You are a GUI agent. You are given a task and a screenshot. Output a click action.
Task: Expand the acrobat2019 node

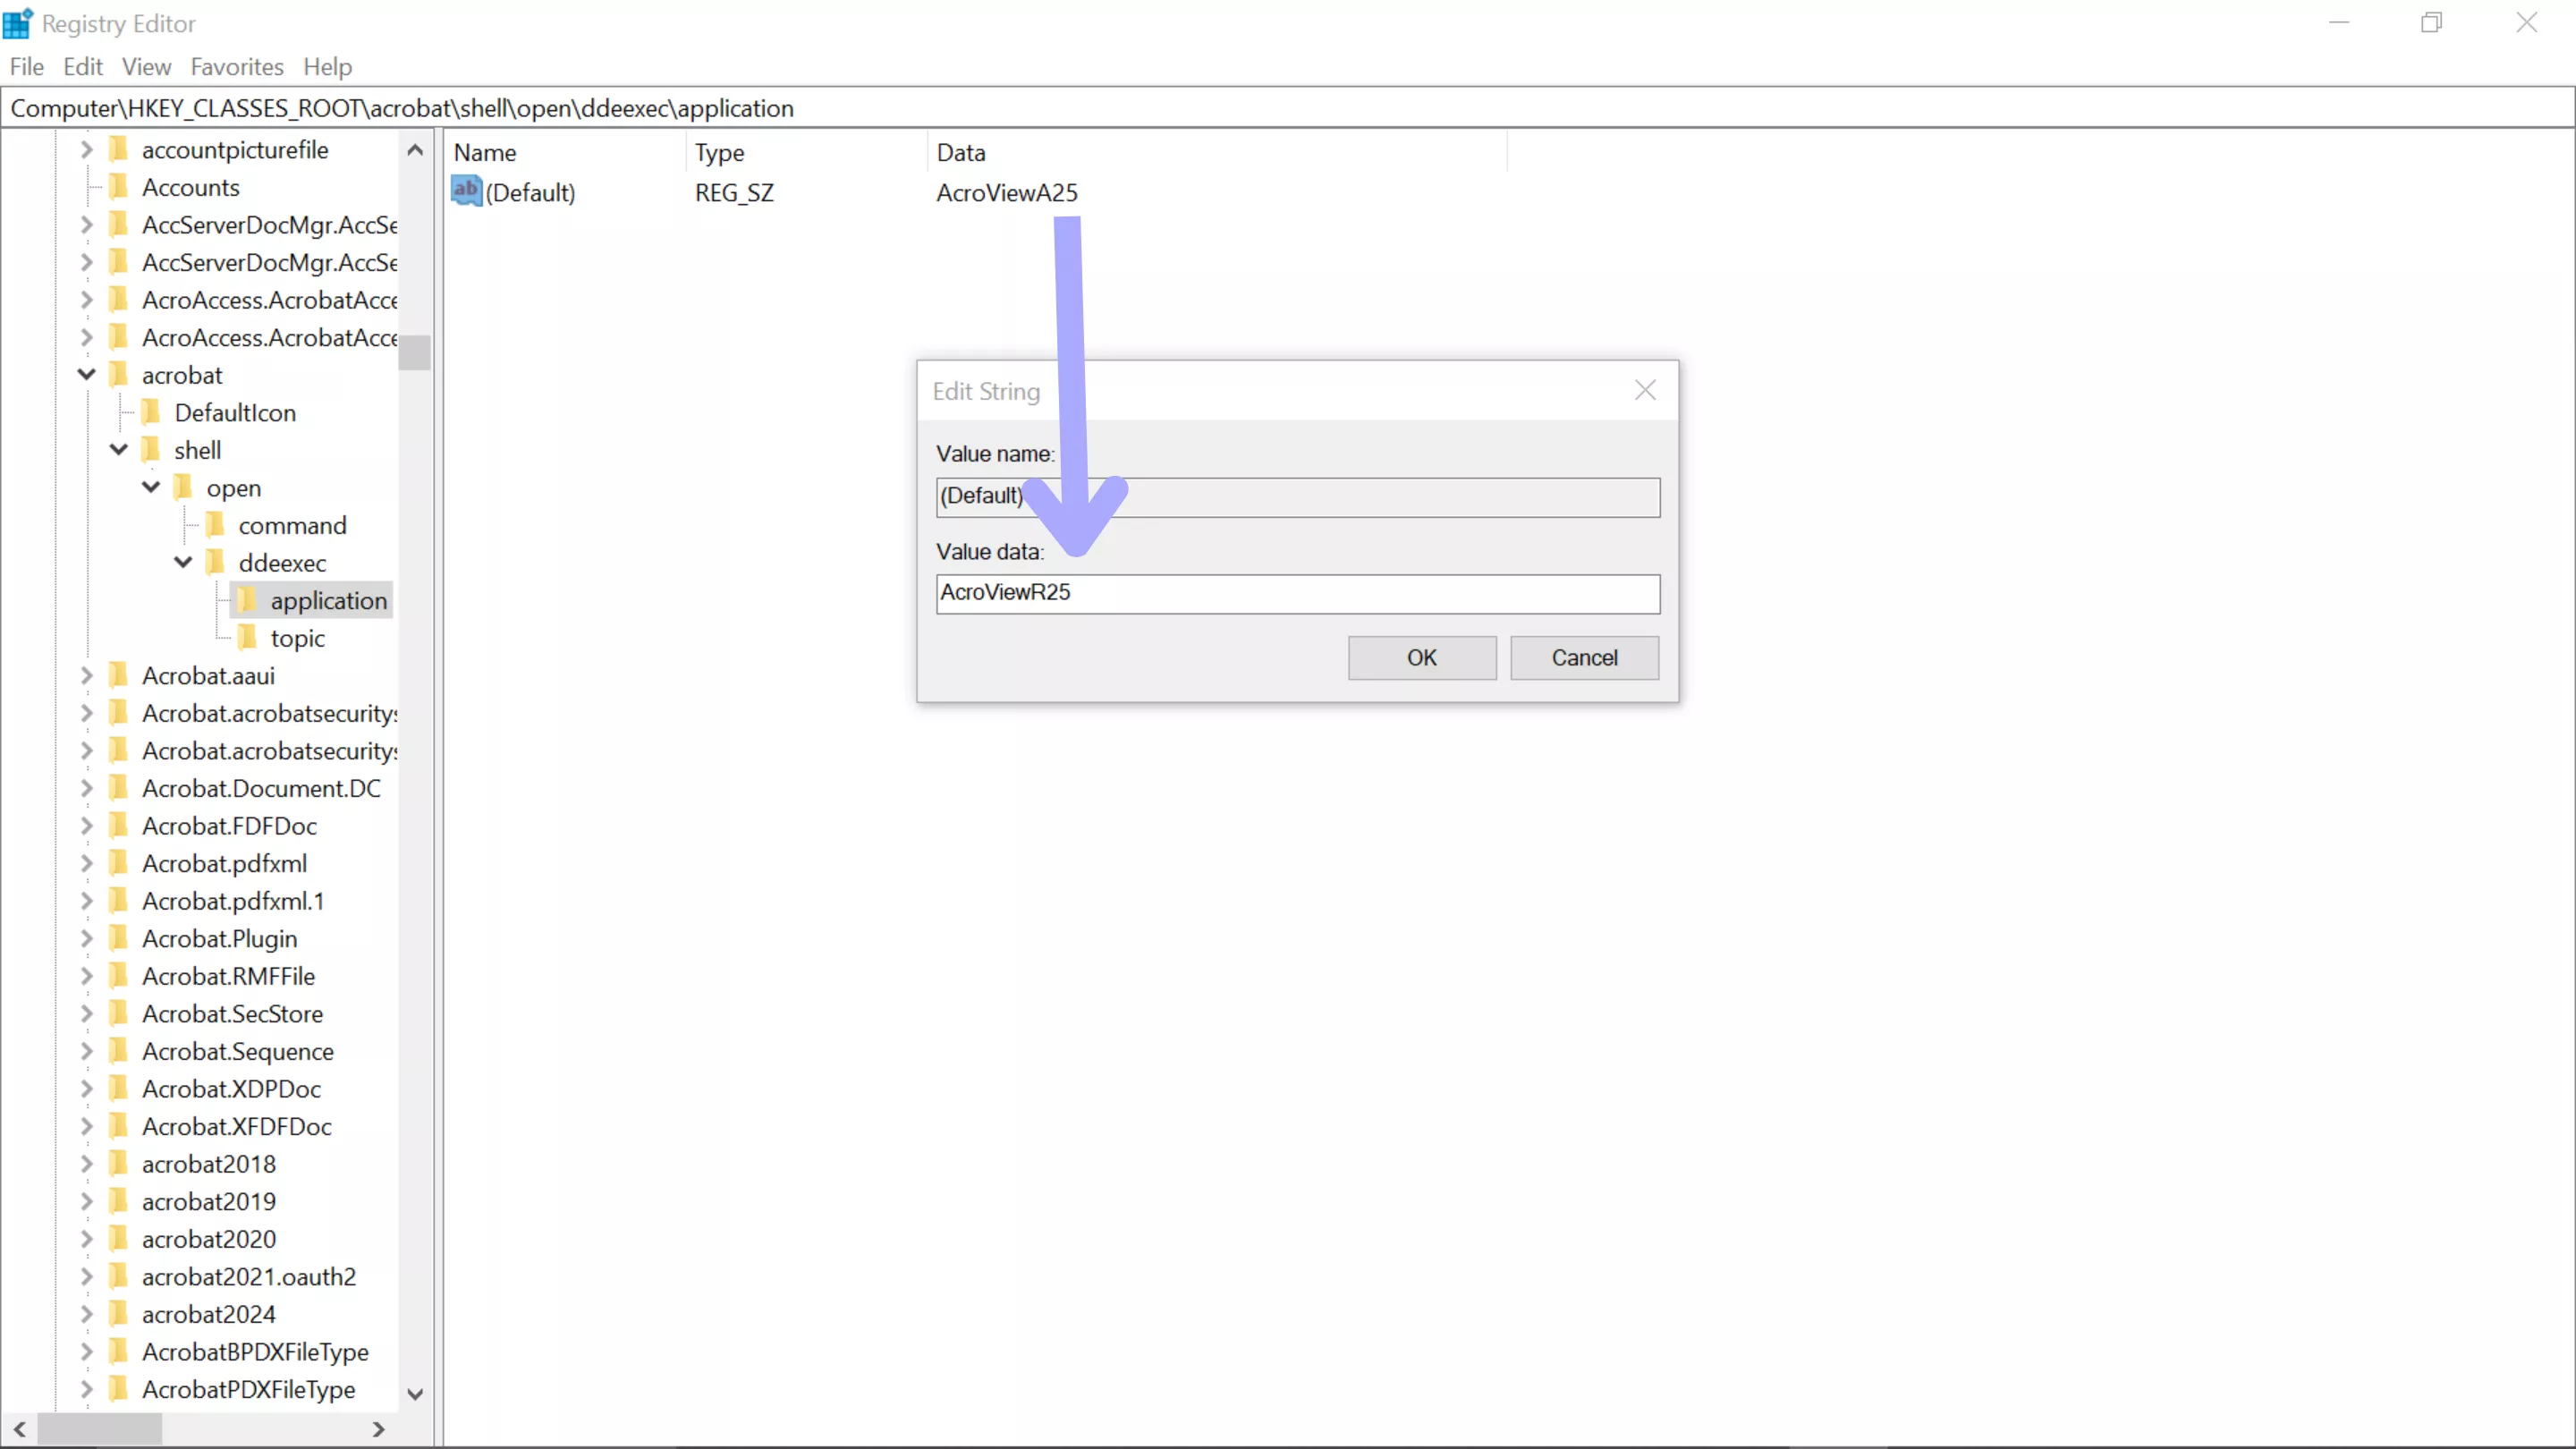86,1201
